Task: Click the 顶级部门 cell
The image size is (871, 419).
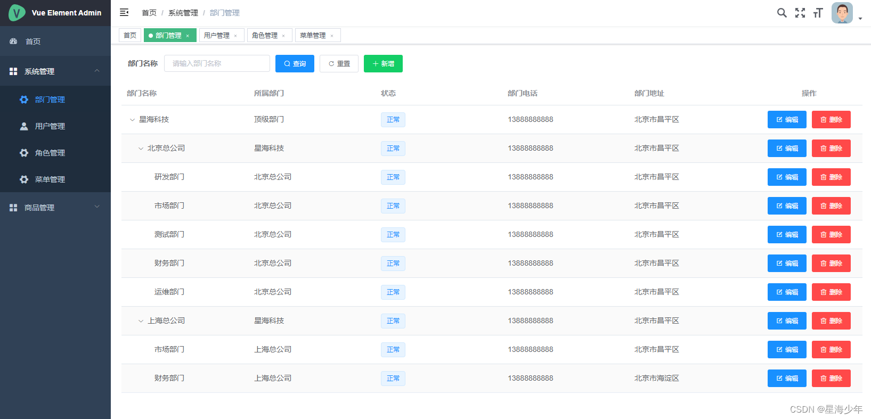Action: pyautogui.click(x=269, y=119)
